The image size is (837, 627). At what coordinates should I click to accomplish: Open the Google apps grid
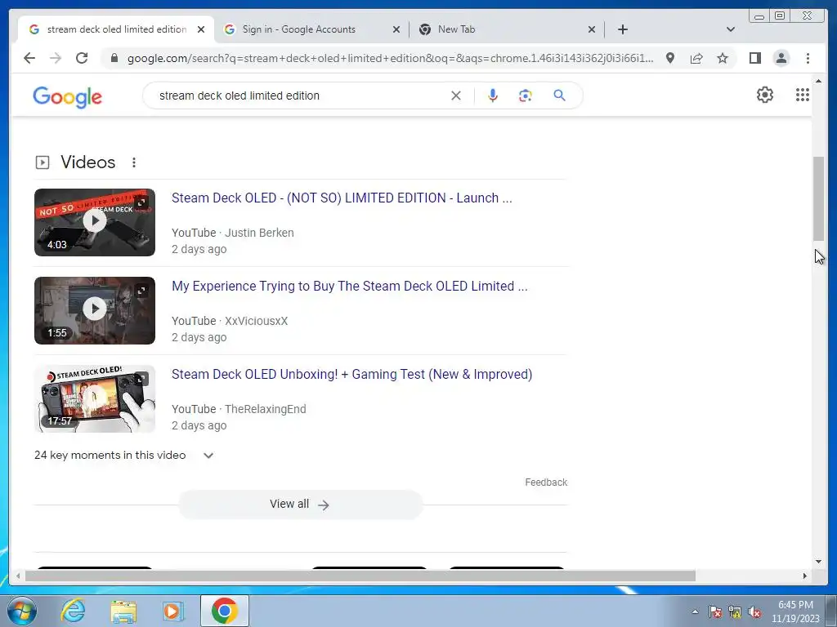pyautogui.click(x=803, y=95)
